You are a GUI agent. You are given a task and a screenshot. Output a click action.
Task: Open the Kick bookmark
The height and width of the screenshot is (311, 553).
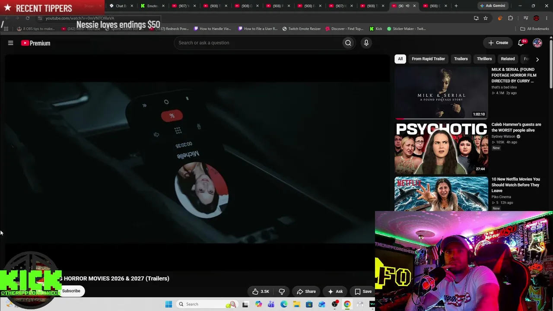376,29
